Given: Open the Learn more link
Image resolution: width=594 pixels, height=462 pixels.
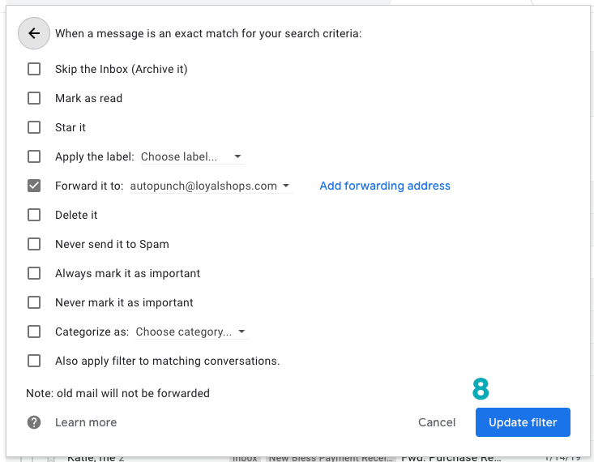Looking at the screenshot, I should (86, 422).
